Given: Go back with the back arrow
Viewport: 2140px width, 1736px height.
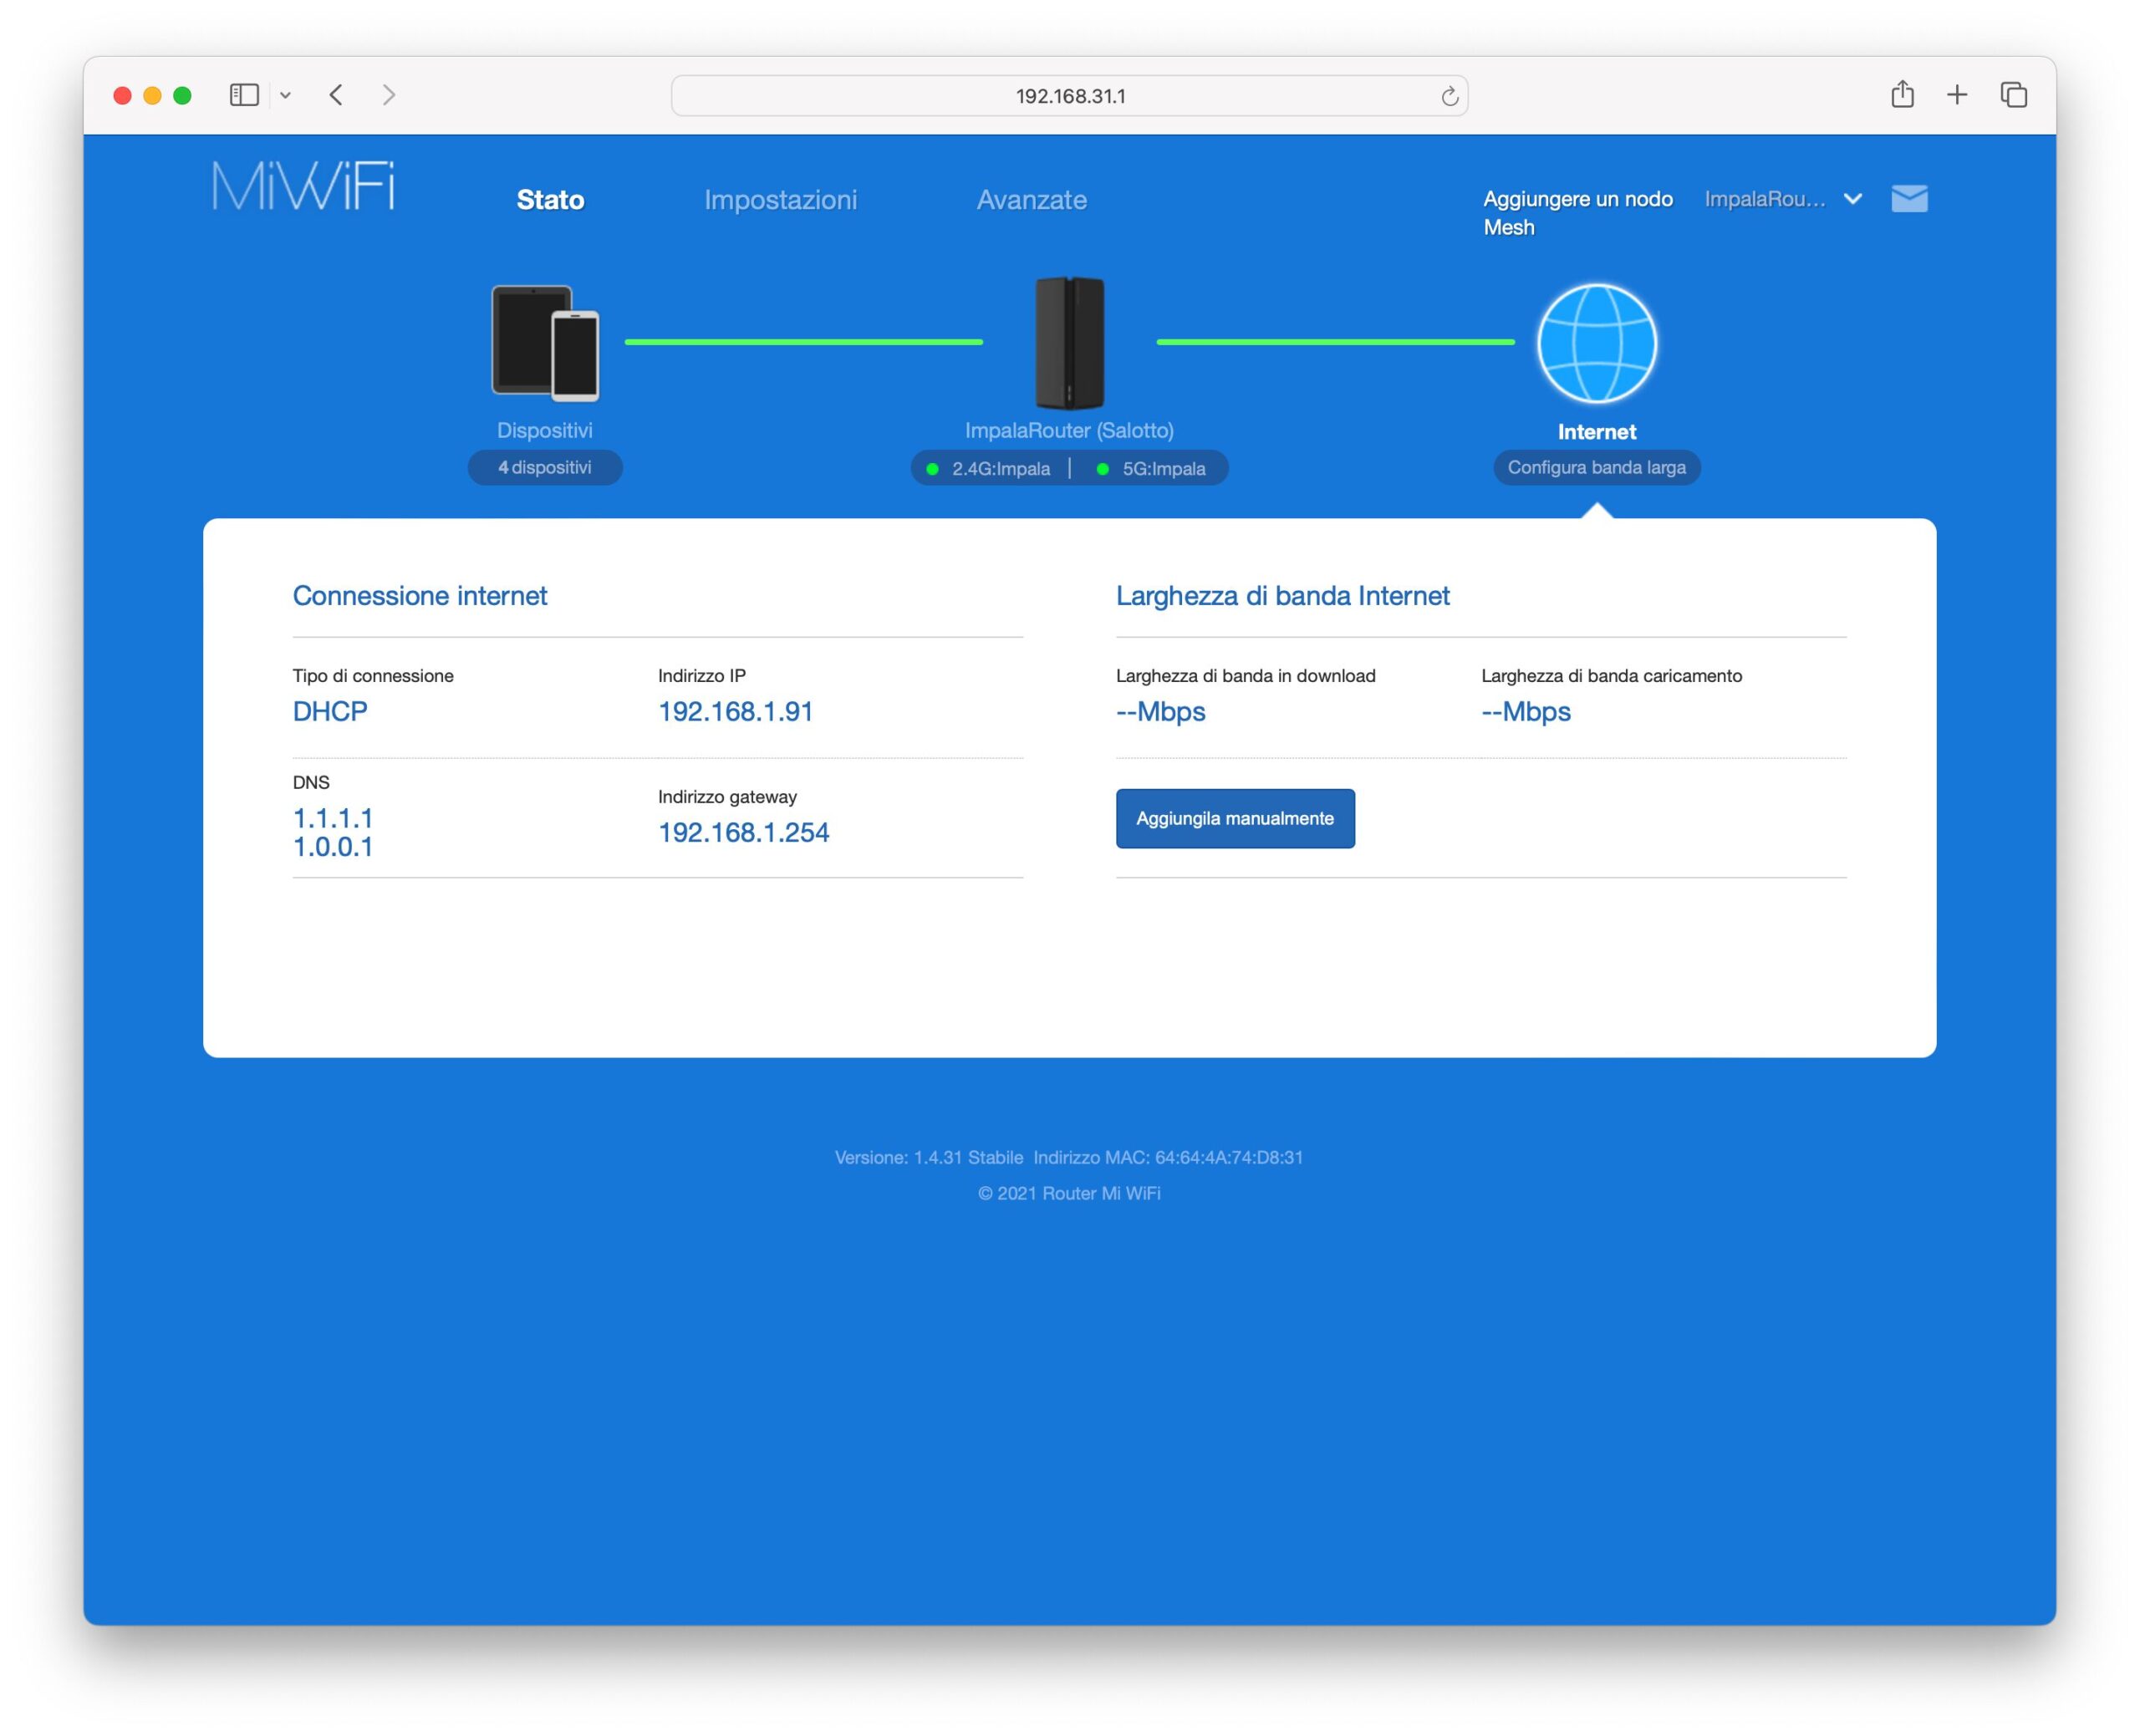Looking at the screenshot, I should [336, 95].
